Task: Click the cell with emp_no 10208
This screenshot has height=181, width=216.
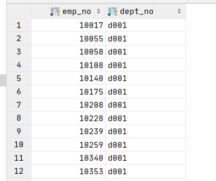Action: (x=68, y=105)
